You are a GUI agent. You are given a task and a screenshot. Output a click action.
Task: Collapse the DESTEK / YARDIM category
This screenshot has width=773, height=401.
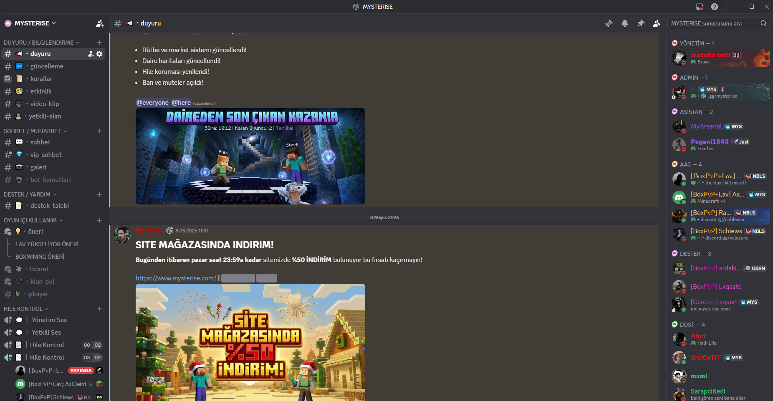30,194
